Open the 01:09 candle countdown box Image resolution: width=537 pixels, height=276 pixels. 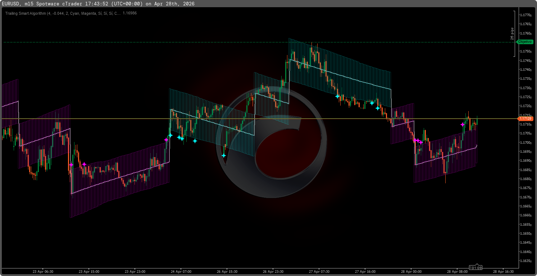coord(475,267)
